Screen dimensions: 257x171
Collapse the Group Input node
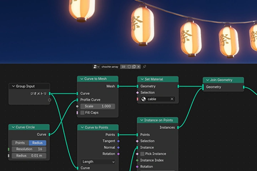pyautogui.click(x=13, y=86)
